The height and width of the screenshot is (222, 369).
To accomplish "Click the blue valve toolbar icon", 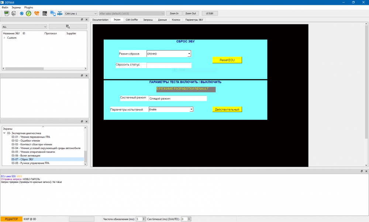I will [60, 13].
